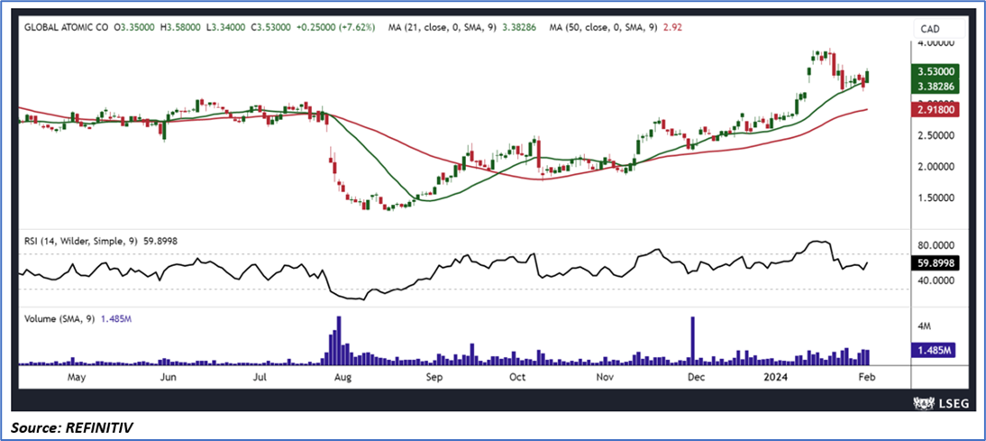The width and height of the screenshot is (986, 441).
Task: Click the Jul label on time axis
Action: pyautogui.click(x=260, y=378)
